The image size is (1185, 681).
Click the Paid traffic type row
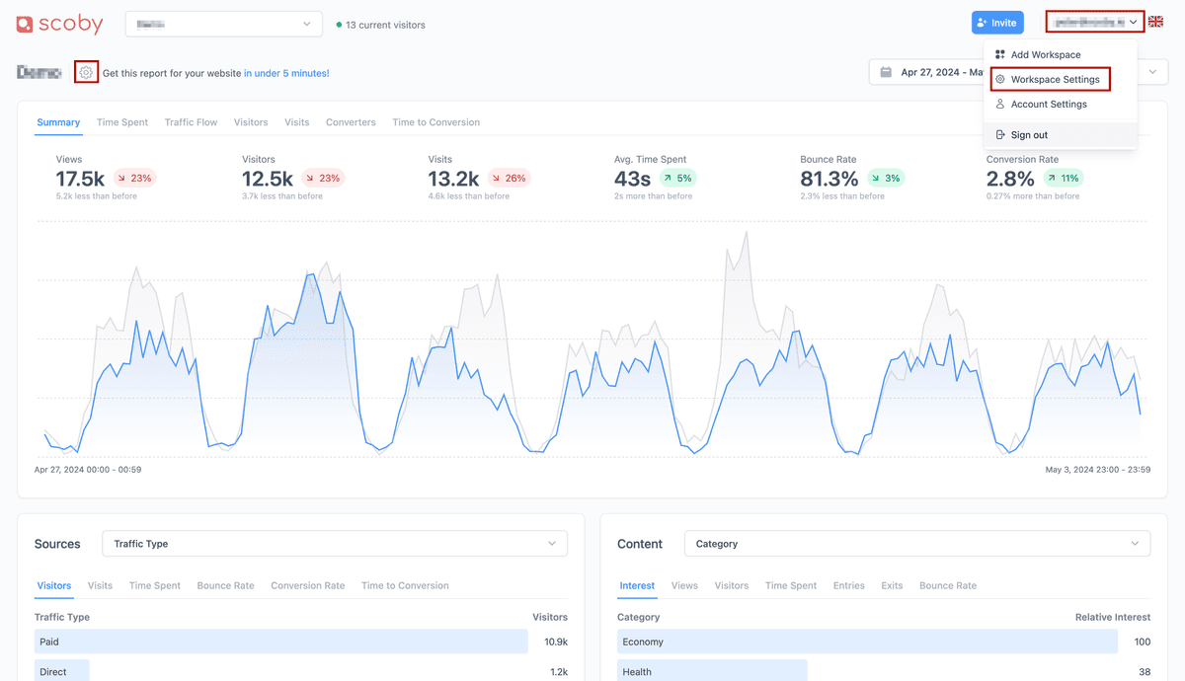[301, 642]
